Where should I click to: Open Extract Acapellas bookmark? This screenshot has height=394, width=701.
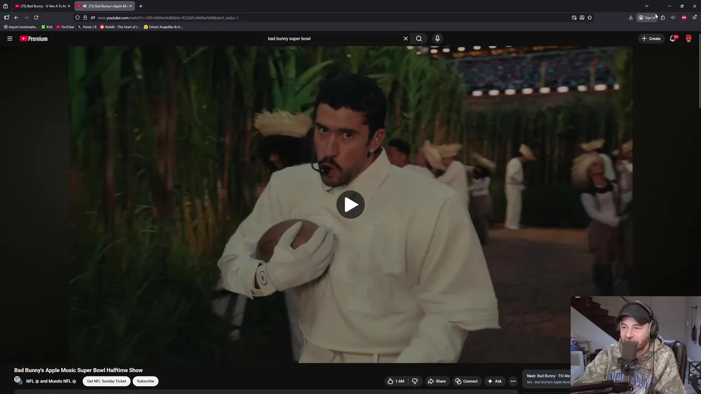163,27
